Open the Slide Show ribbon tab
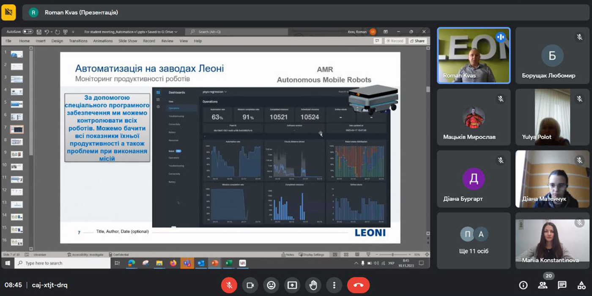Image resolution: width=592 pixels, height=296 pixels. (x=128, y=41)
